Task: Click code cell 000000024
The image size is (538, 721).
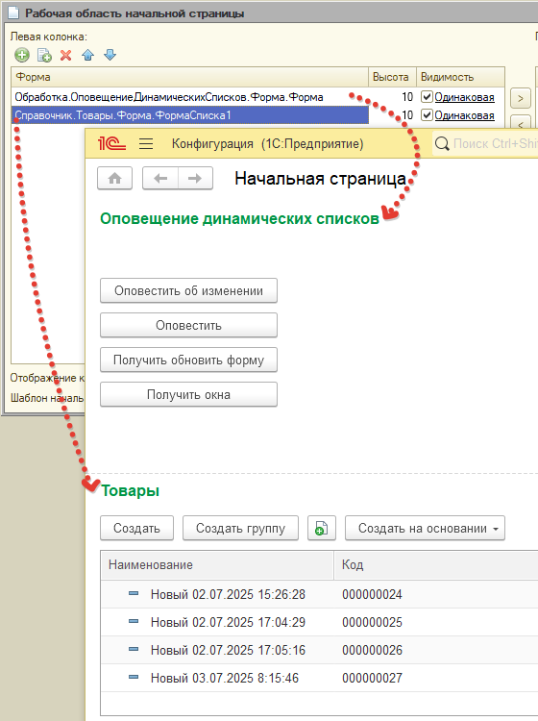Action: (372, 594)
